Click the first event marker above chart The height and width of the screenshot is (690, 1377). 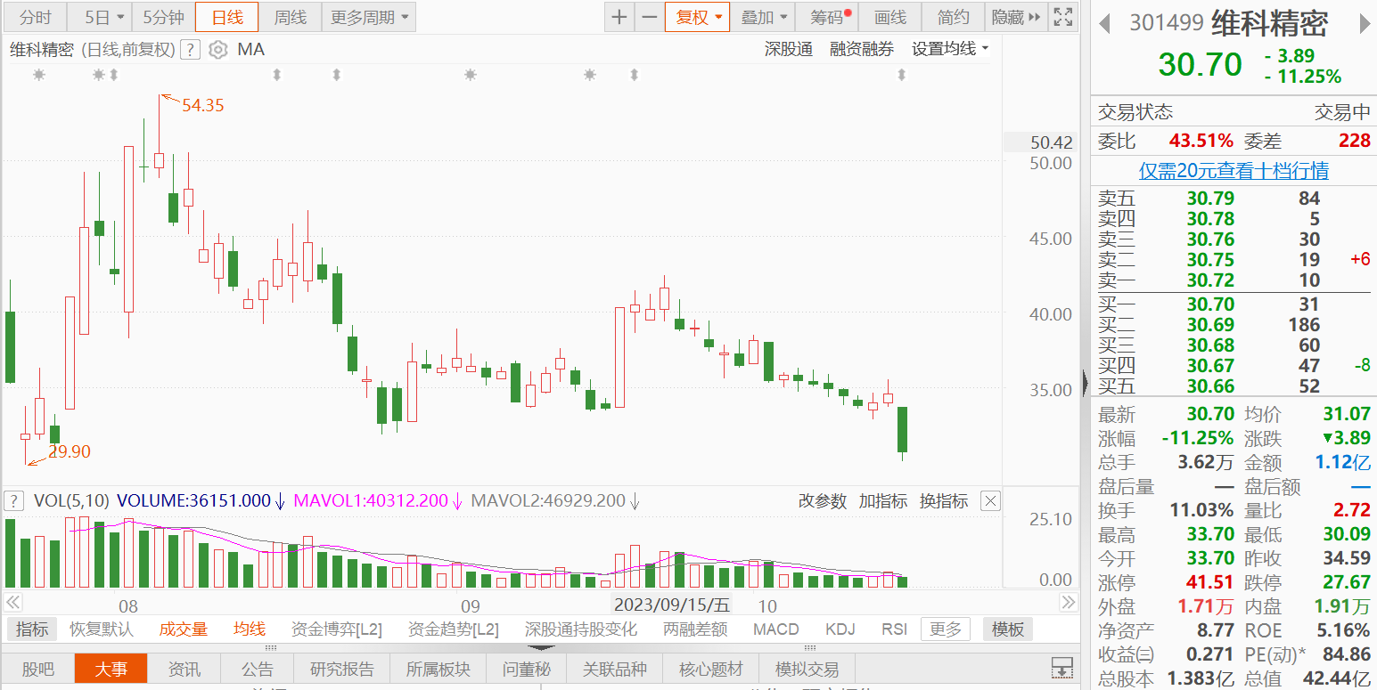coord(38,76)
